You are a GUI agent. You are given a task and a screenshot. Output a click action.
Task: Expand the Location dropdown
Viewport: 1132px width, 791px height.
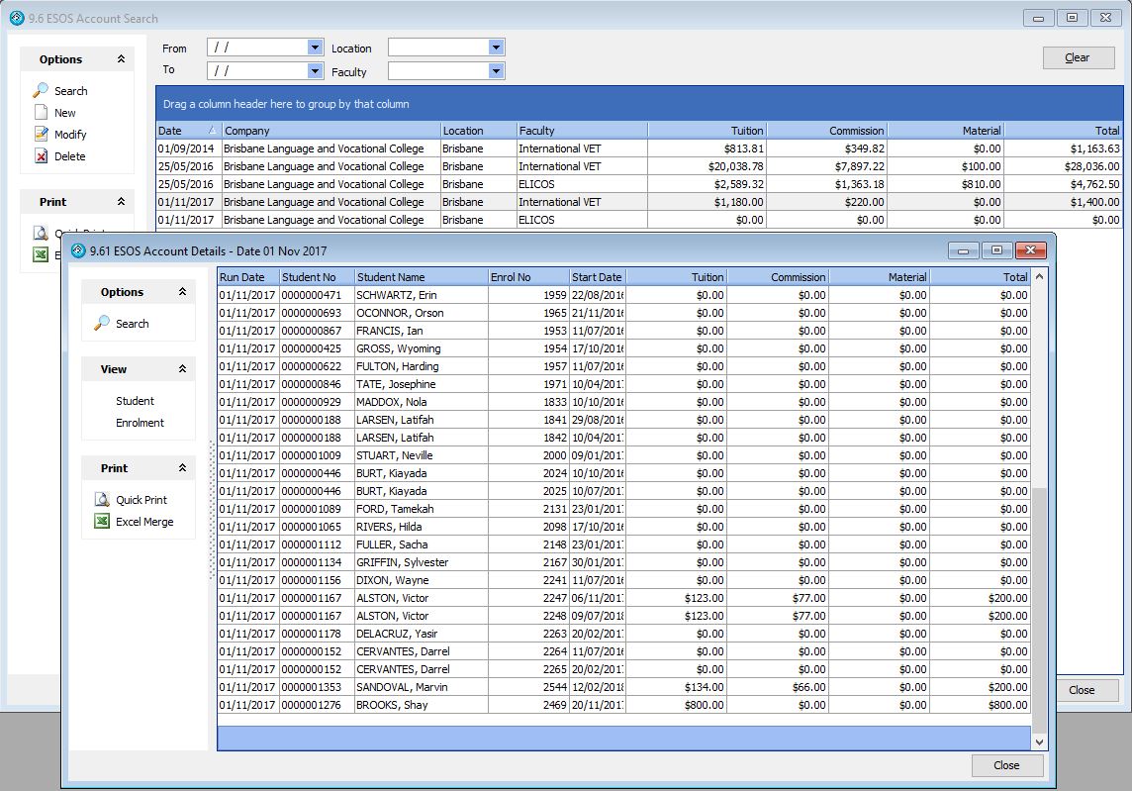(496, 48)
